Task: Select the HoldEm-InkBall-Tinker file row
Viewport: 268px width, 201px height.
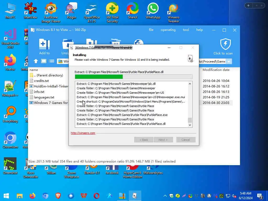Action: tap(49, 86)
